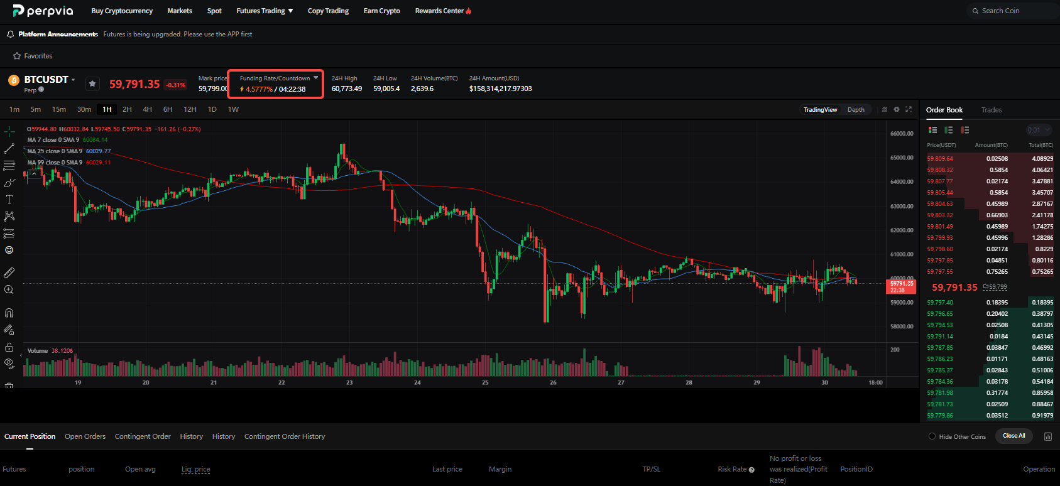1060x486 pixels.
Task: Select the text annotation tool
Action: [9, 200]
